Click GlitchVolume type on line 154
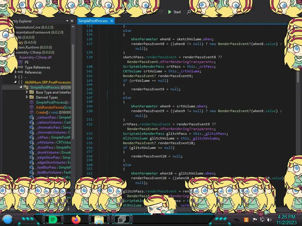Screen dimensions: 302x226 point(135,138)
